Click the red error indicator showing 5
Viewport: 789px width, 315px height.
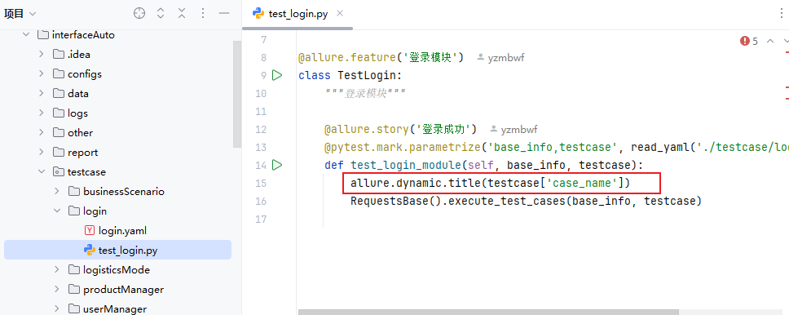click(x=749, y=42)
